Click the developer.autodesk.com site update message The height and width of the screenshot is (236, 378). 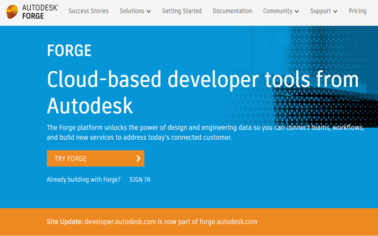tap(171, 222)
